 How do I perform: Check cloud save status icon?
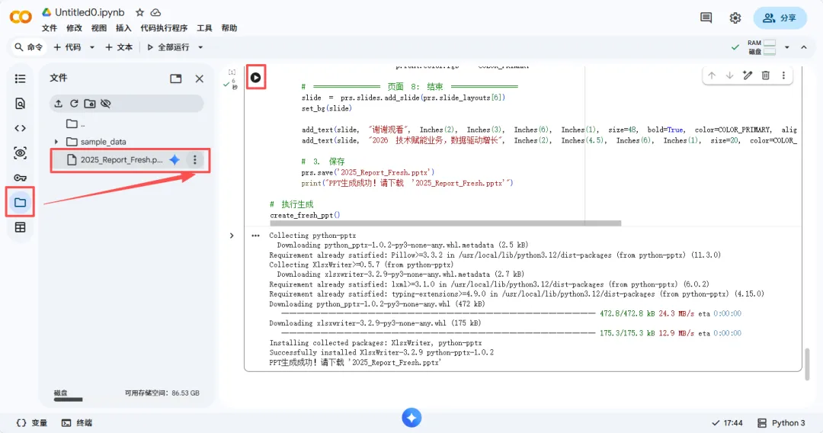click(x=156, y=12)
